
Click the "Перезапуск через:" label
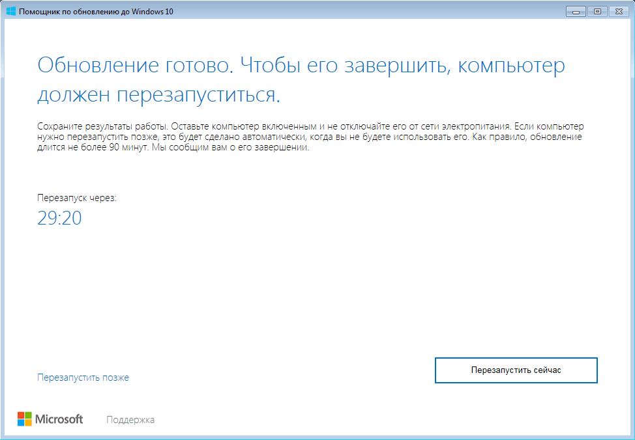coord(77,198)
